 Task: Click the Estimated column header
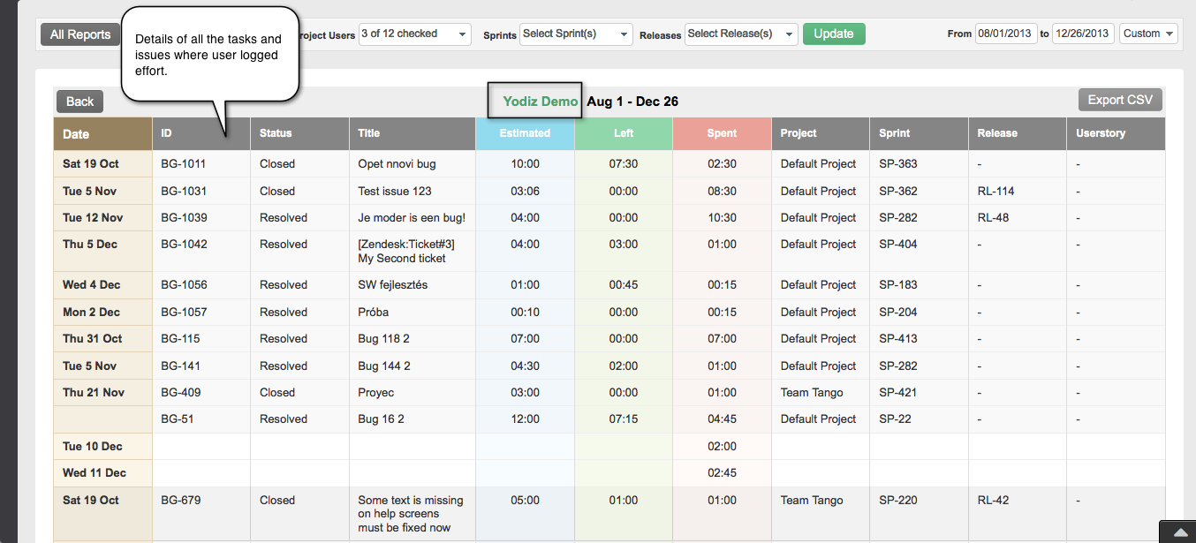pyautogui.click(x=525, y=133)
